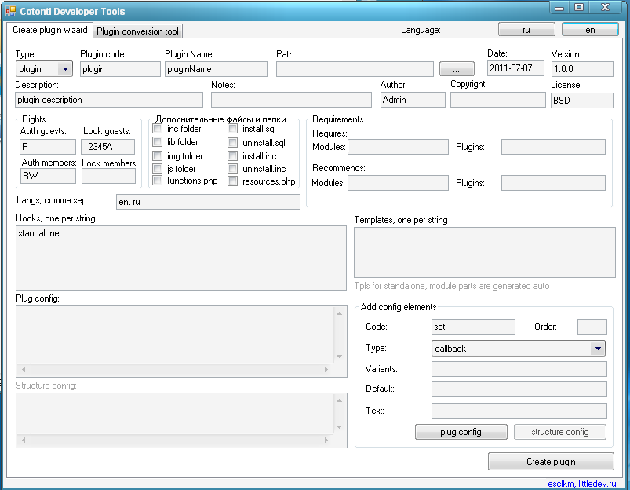Viewport: 630px width, 490px height.
Task: Open the esclkm, littledev.ru link
Action: coord(582,484)
